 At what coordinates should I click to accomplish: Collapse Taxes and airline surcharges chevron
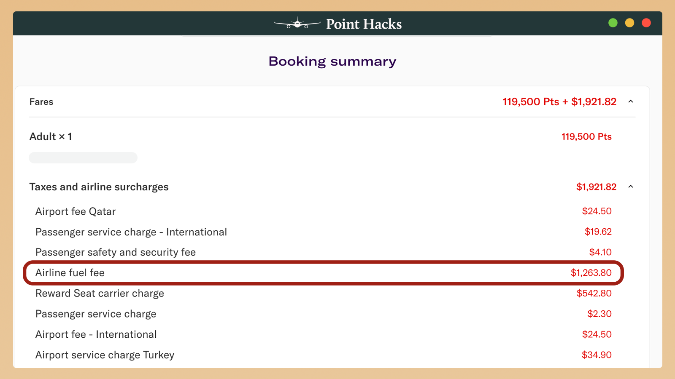[x=631, y=187]
